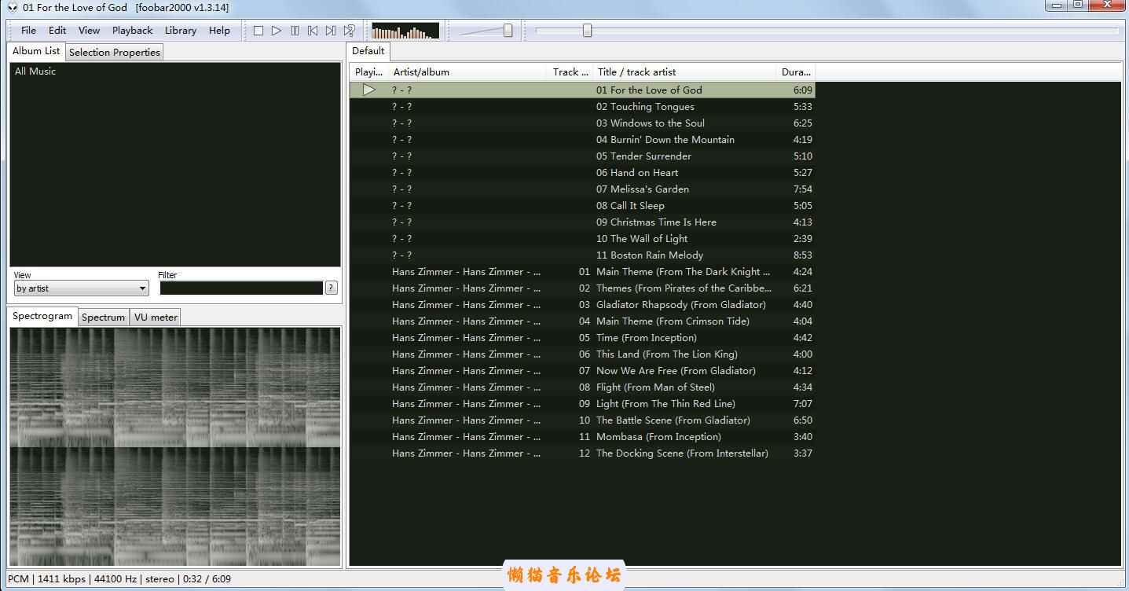Select 'Flight (From Man of Steel)'

582,387
